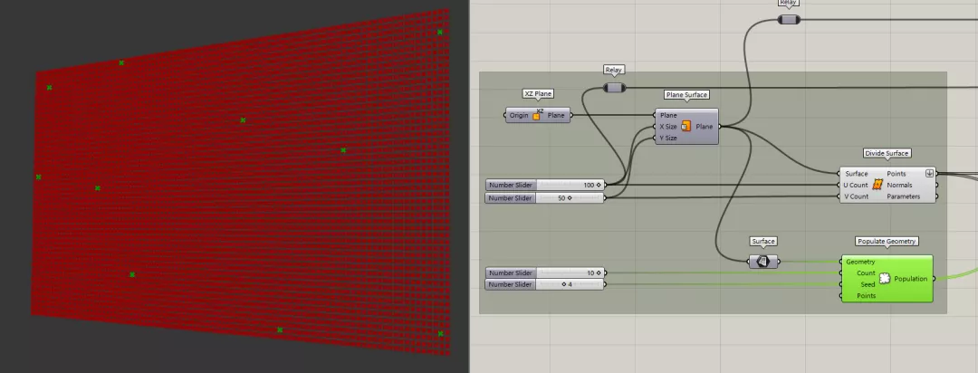Click the Divide Surface component icon

click(877, 185)
